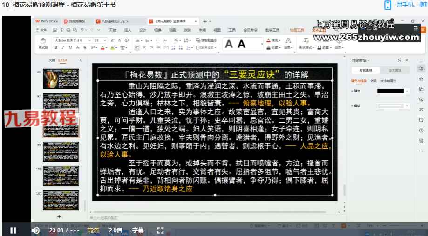Mute the video volume speaker icon

click(x=35, y=230)
